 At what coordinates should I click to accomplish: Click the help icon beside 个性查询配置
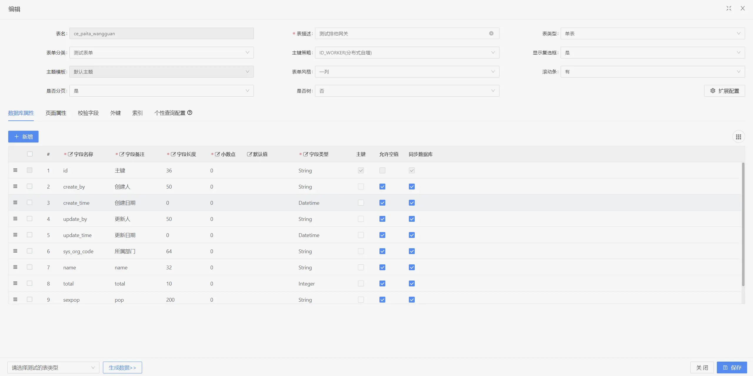click(190, 113)
